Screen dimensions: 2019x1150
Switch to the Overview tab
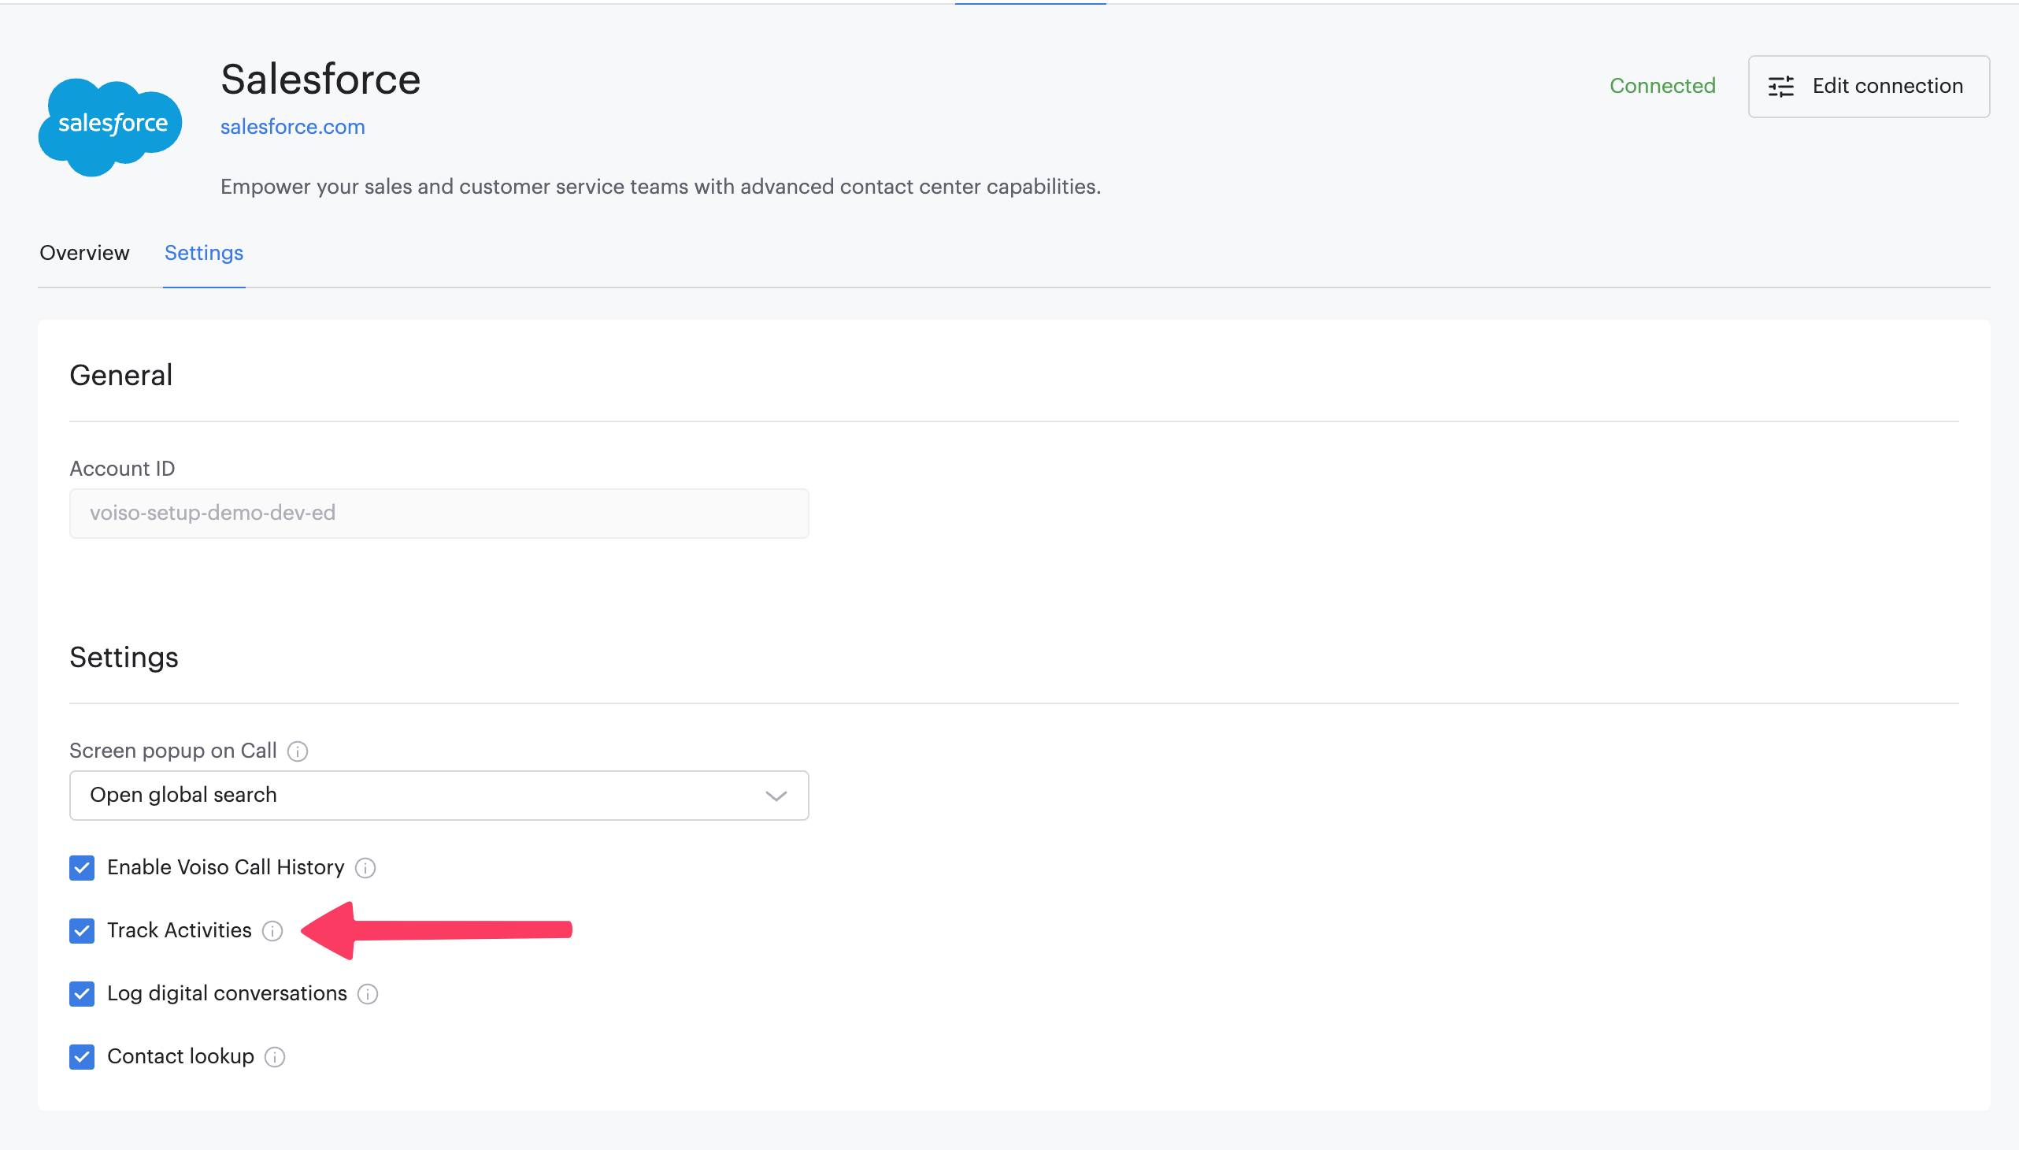(84, 254)
